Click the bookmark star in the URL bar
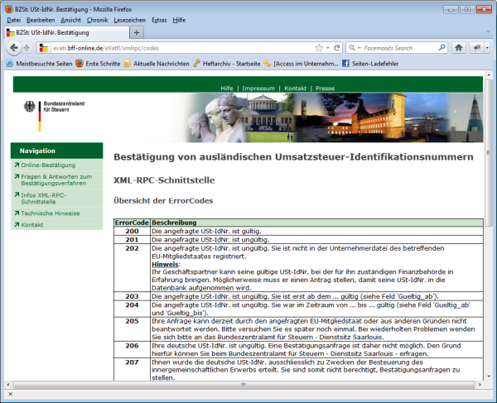This screenshot has height=403, width=497. [319, 48]
